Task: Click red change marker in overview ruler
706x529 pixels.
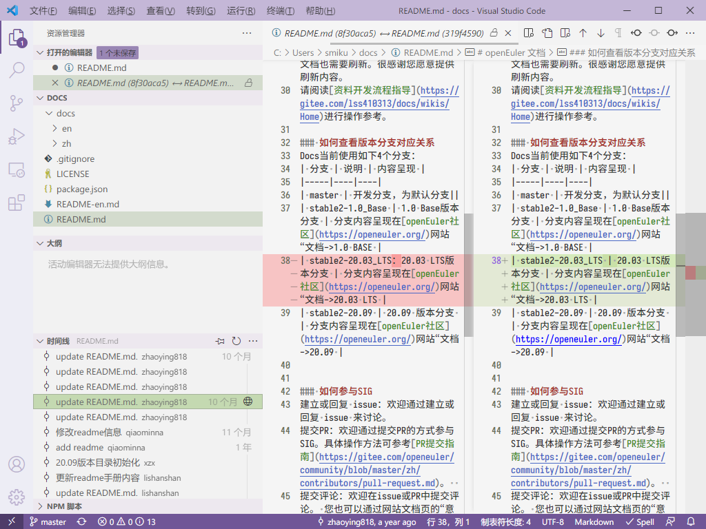Action: [691, 273]
